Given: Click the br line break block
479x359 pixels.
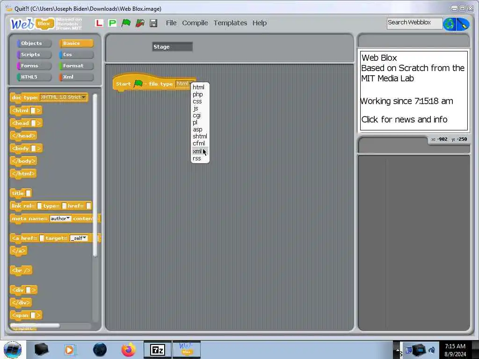Looking at the screenshot, I should pyautogui.click(x=21, y=271).
